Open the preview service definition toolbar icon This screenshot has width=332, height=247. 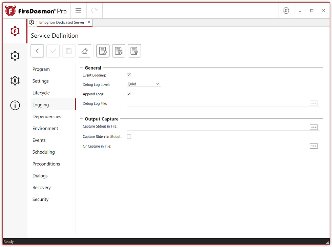tap(134, 51)
